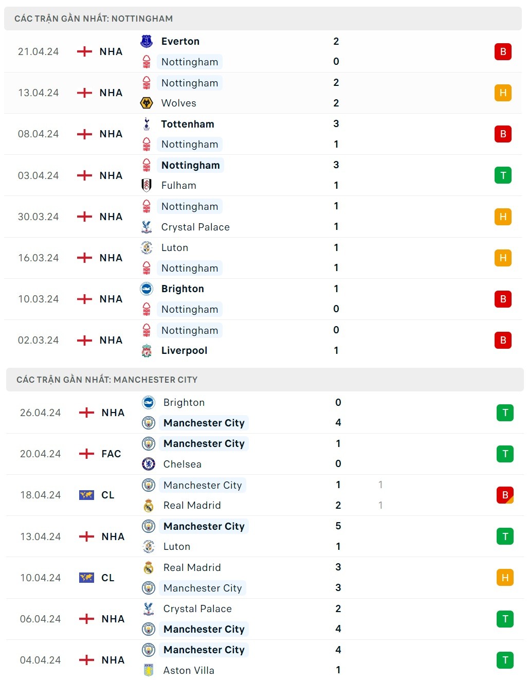Screen dimensions: 528x680
Task: Click the Wolves club crest icon
Action: tap(147, 103)
